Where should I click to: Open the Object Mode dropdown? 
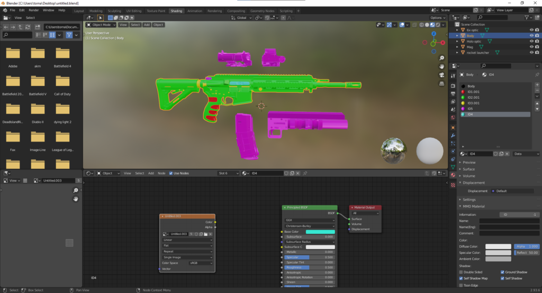[x=102, y=25]
